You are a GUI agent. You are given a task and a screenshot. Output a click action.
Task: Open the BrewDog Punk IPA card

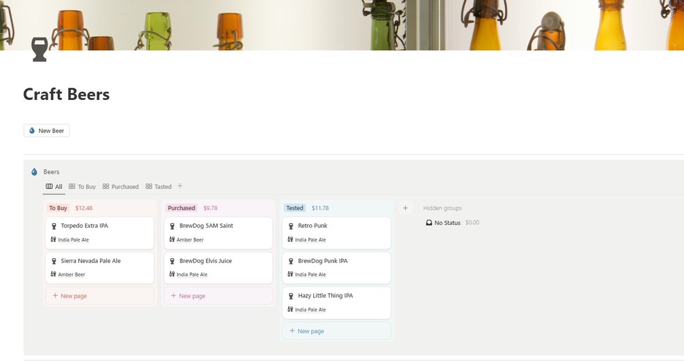pyautogui.click(x=336, y=268)
